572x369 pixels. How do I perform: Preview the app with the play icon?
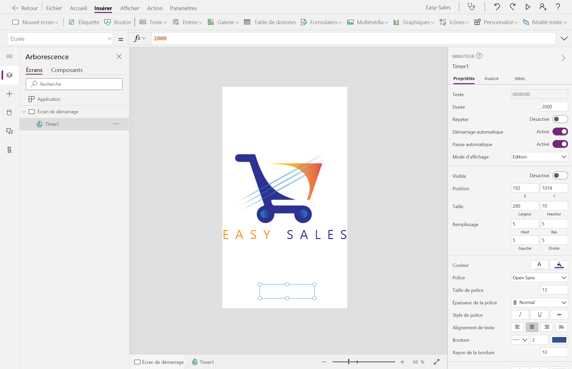(x=528, y=7)
